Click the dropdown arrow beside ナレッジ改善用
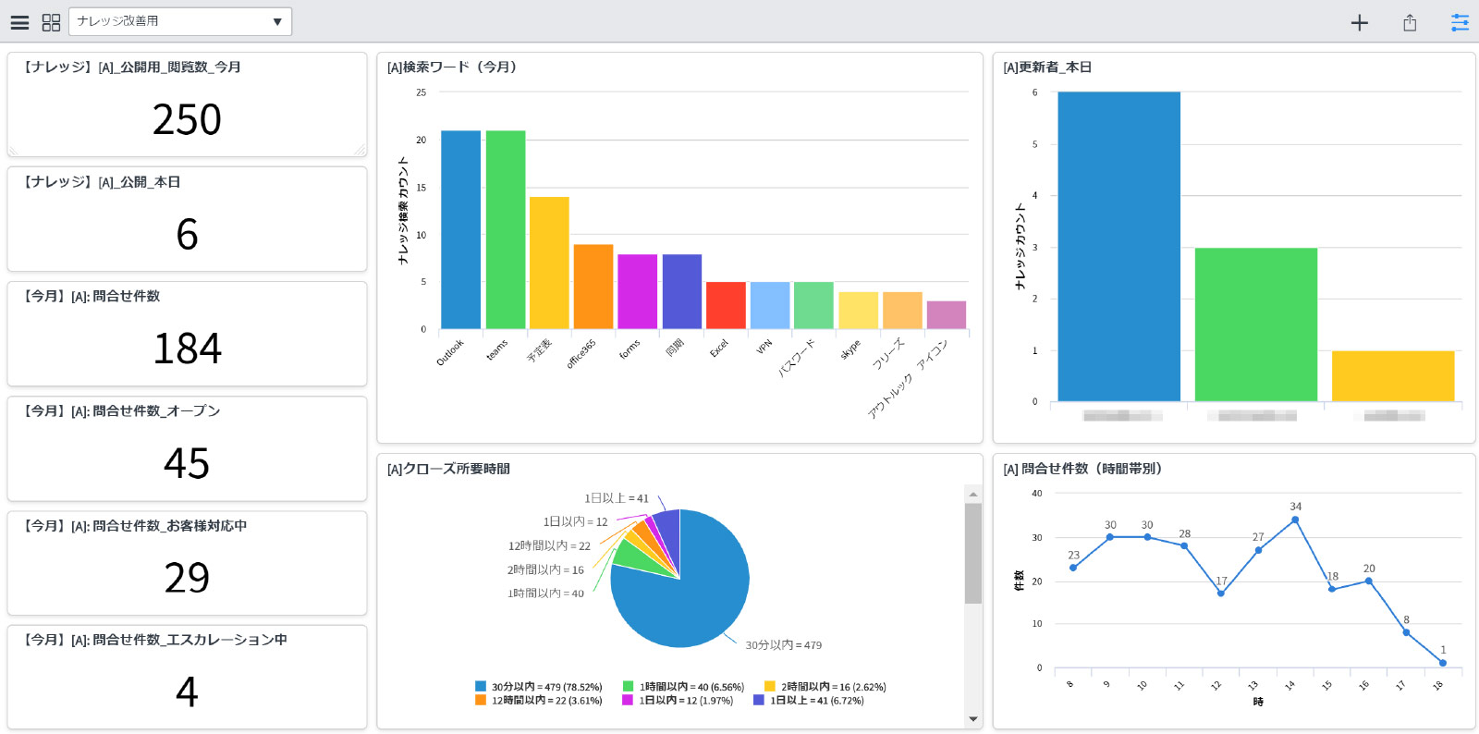 click(x=277, y=22)
